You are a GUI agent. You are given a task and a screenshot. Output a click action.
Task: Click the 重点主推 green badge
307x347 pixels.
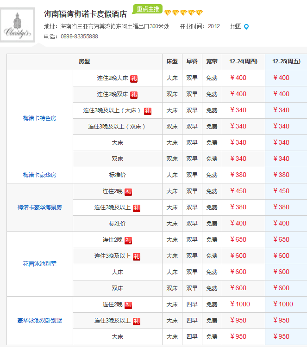(x=147, y=9)
